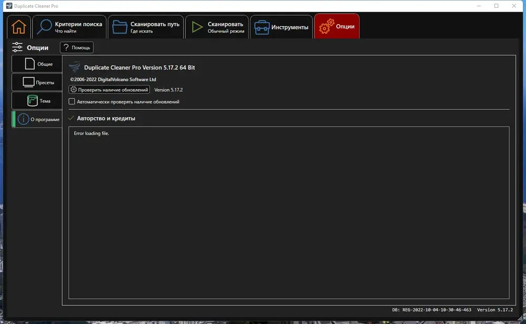This screenshot has width=526, height=324.
Task: Click the folder icon on Сканировать путь
Action: (x=119, y=27)
